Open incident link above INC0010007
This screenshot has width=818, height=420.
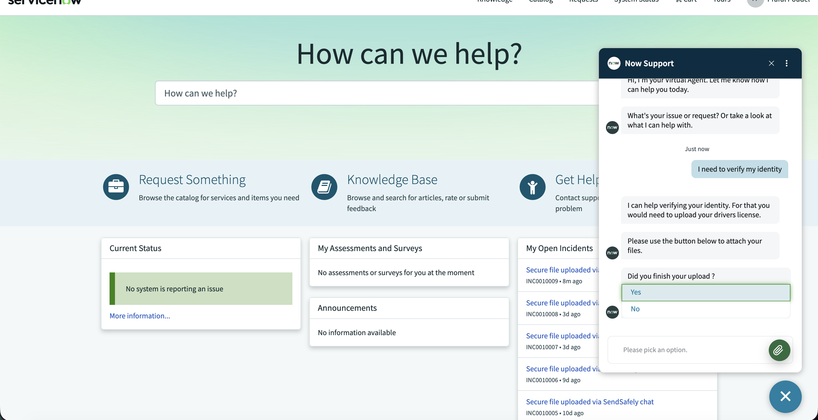(x=562, y=336)
